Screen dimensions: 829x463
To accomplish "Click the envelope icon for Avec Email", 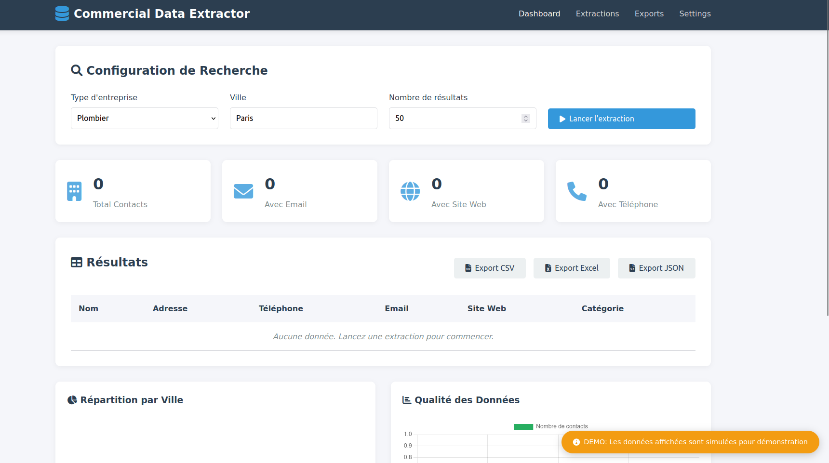I will click(x=243, y=191).
